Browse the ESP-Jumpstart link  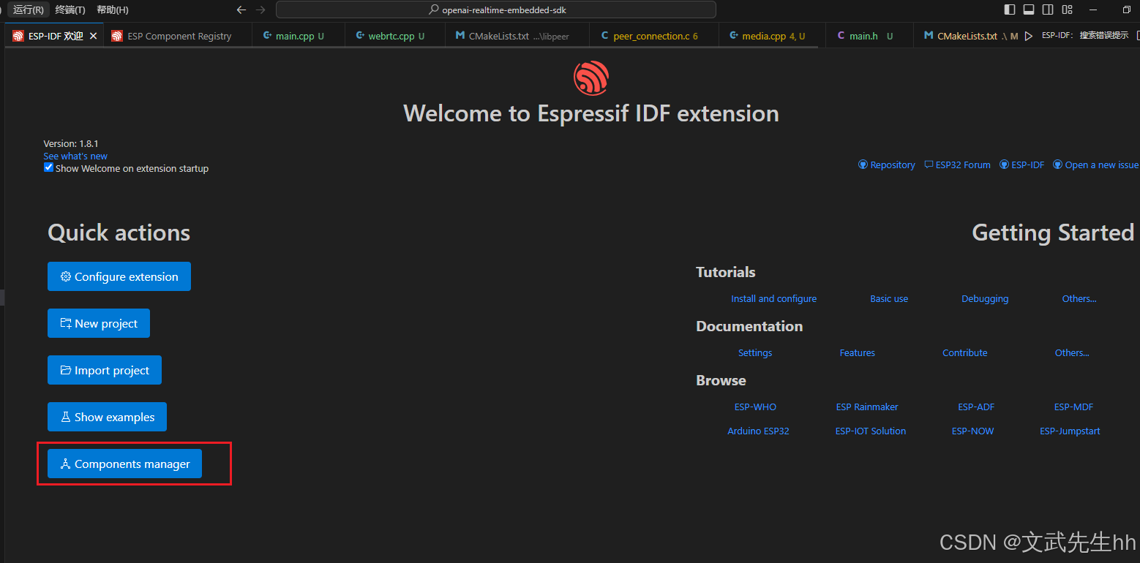[x=1070, y=431]
